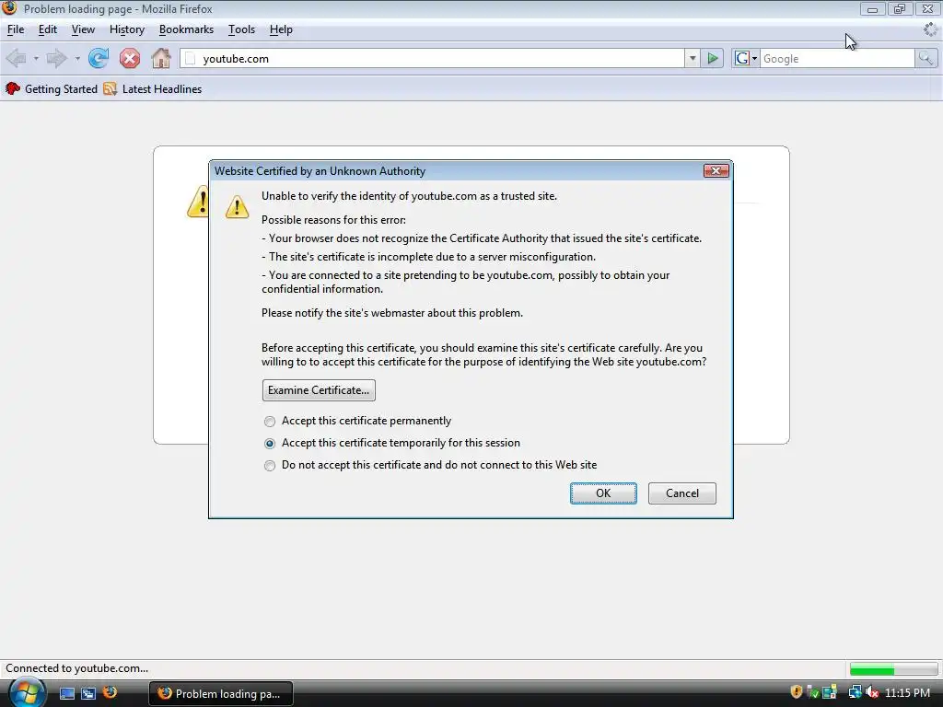Click the Latest Headlines feed icon
The image size is (943, 707).
111,89
